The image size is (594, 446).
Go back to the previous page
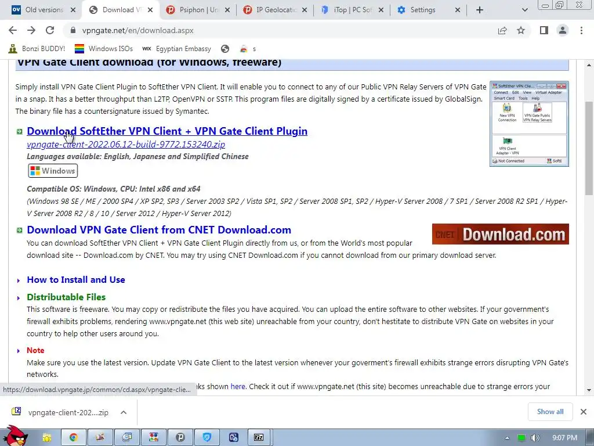coord(13,30)
